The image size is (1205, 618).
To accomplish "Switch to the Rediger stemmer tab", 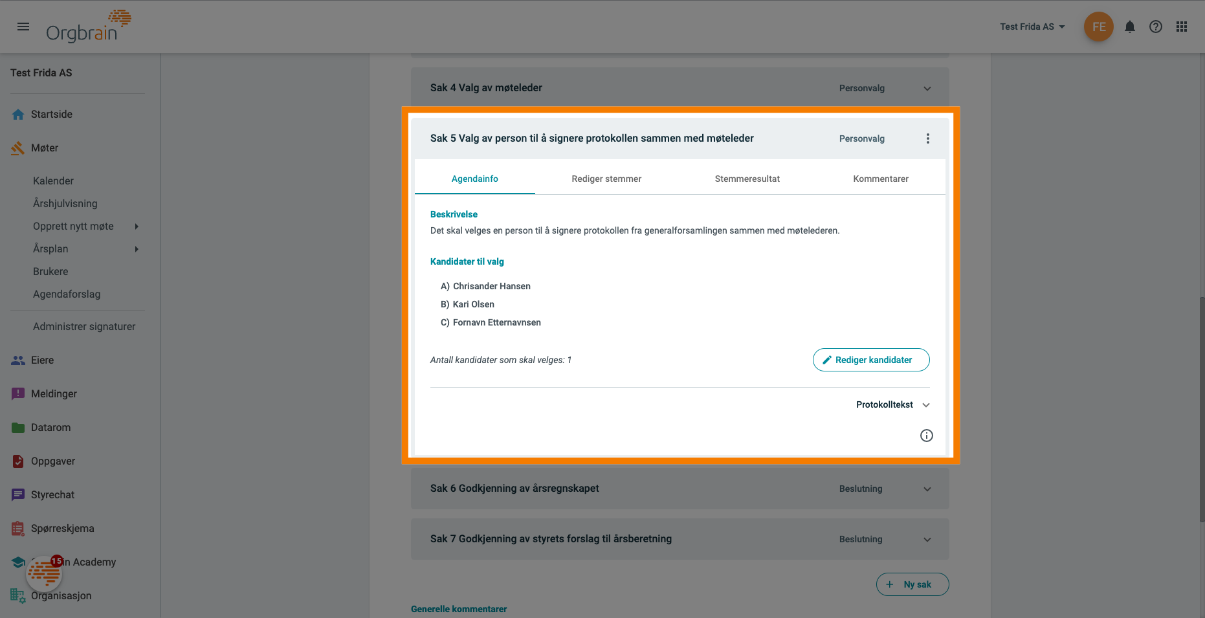I will coord(606,179).
